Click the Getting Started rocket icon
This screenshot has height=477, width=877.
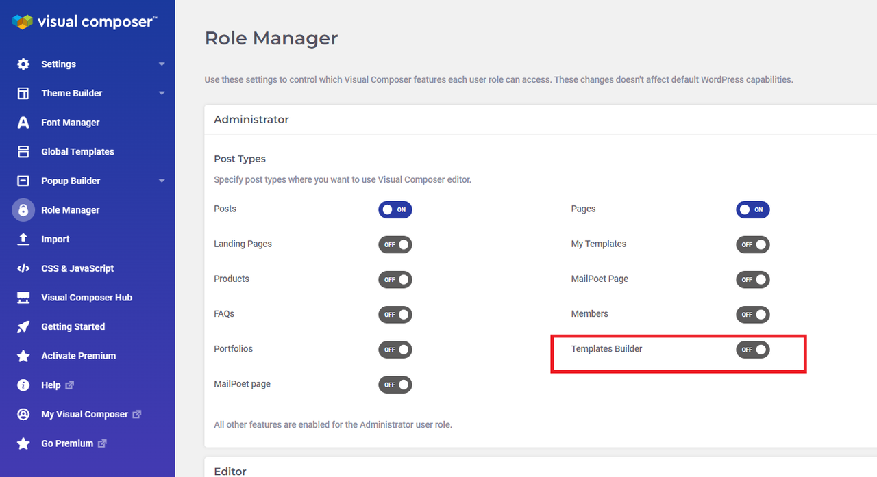tap(23, 327)
